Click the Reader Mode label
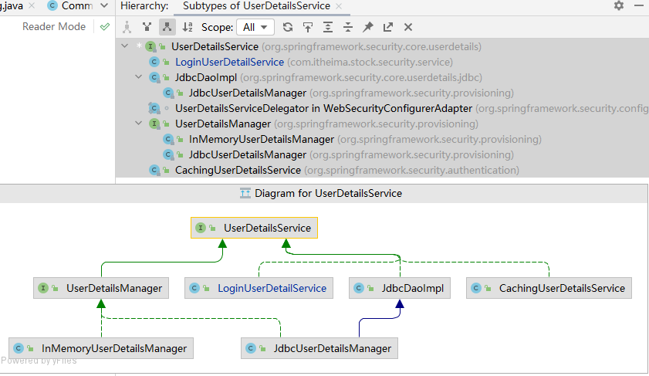Image resolution: width=649 pixels, height=376 pixels. pos(54,26)
